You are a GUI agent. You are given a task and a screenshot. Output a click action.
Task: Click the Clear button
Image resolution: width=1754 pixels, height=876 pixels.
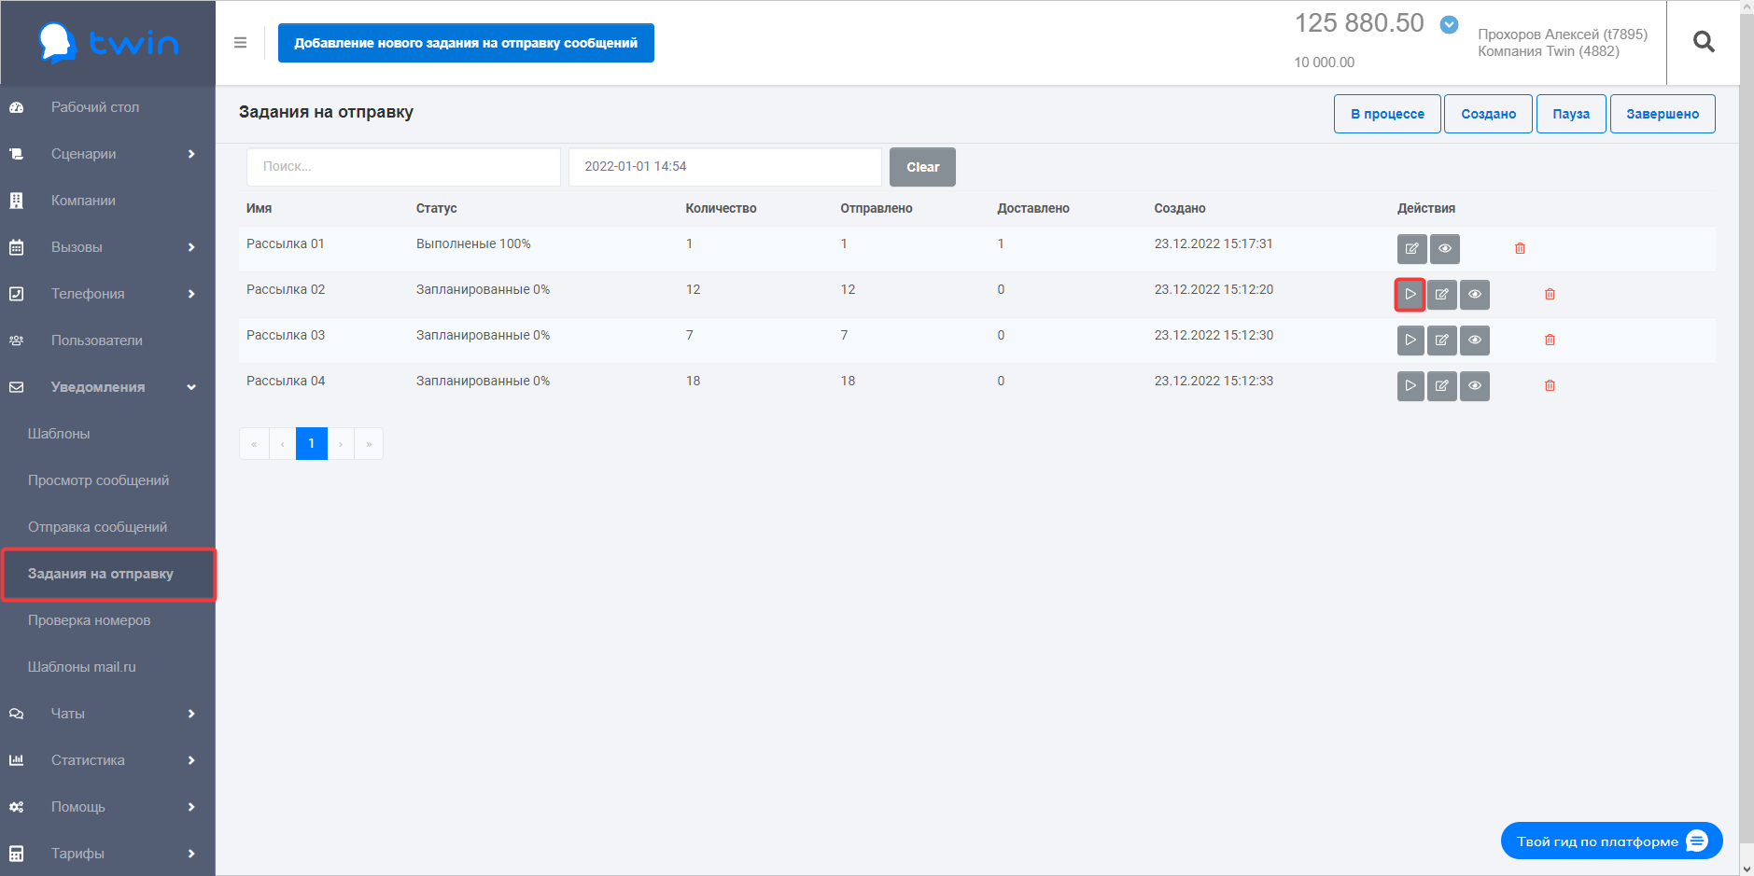(x=922, y=167)
